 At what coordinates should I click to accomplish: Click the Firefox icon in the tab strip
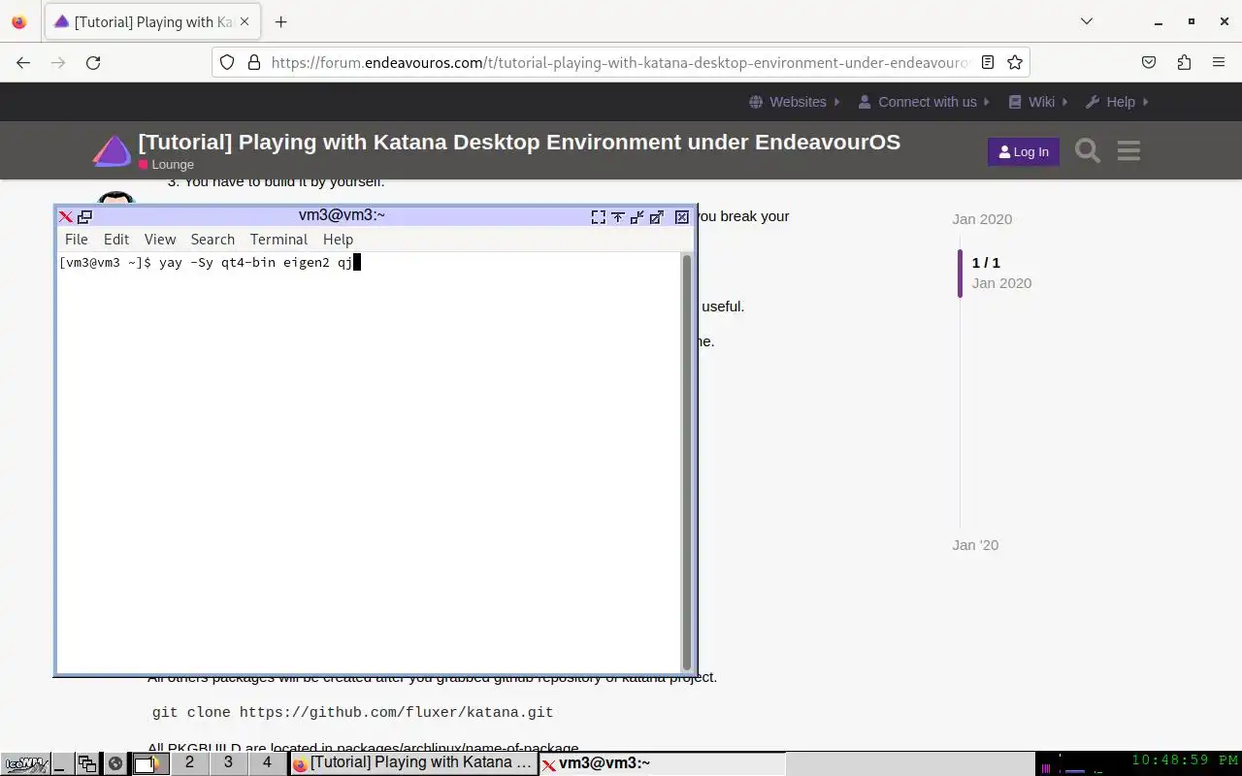point(19,21)
